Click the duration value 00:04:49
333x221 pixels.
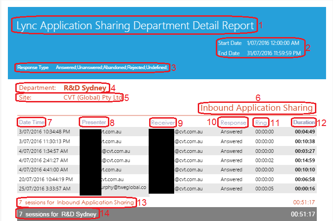tap(305, 132)
